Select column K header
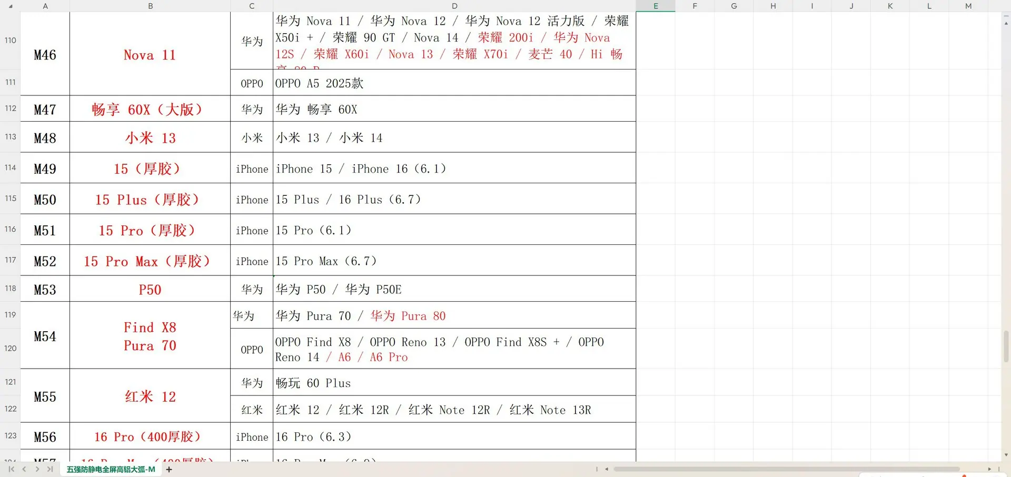 890,6
